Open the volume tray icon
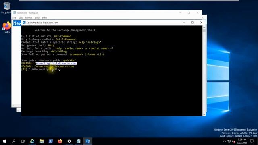Viewport: 258px width, 145px height. [233, 141]
